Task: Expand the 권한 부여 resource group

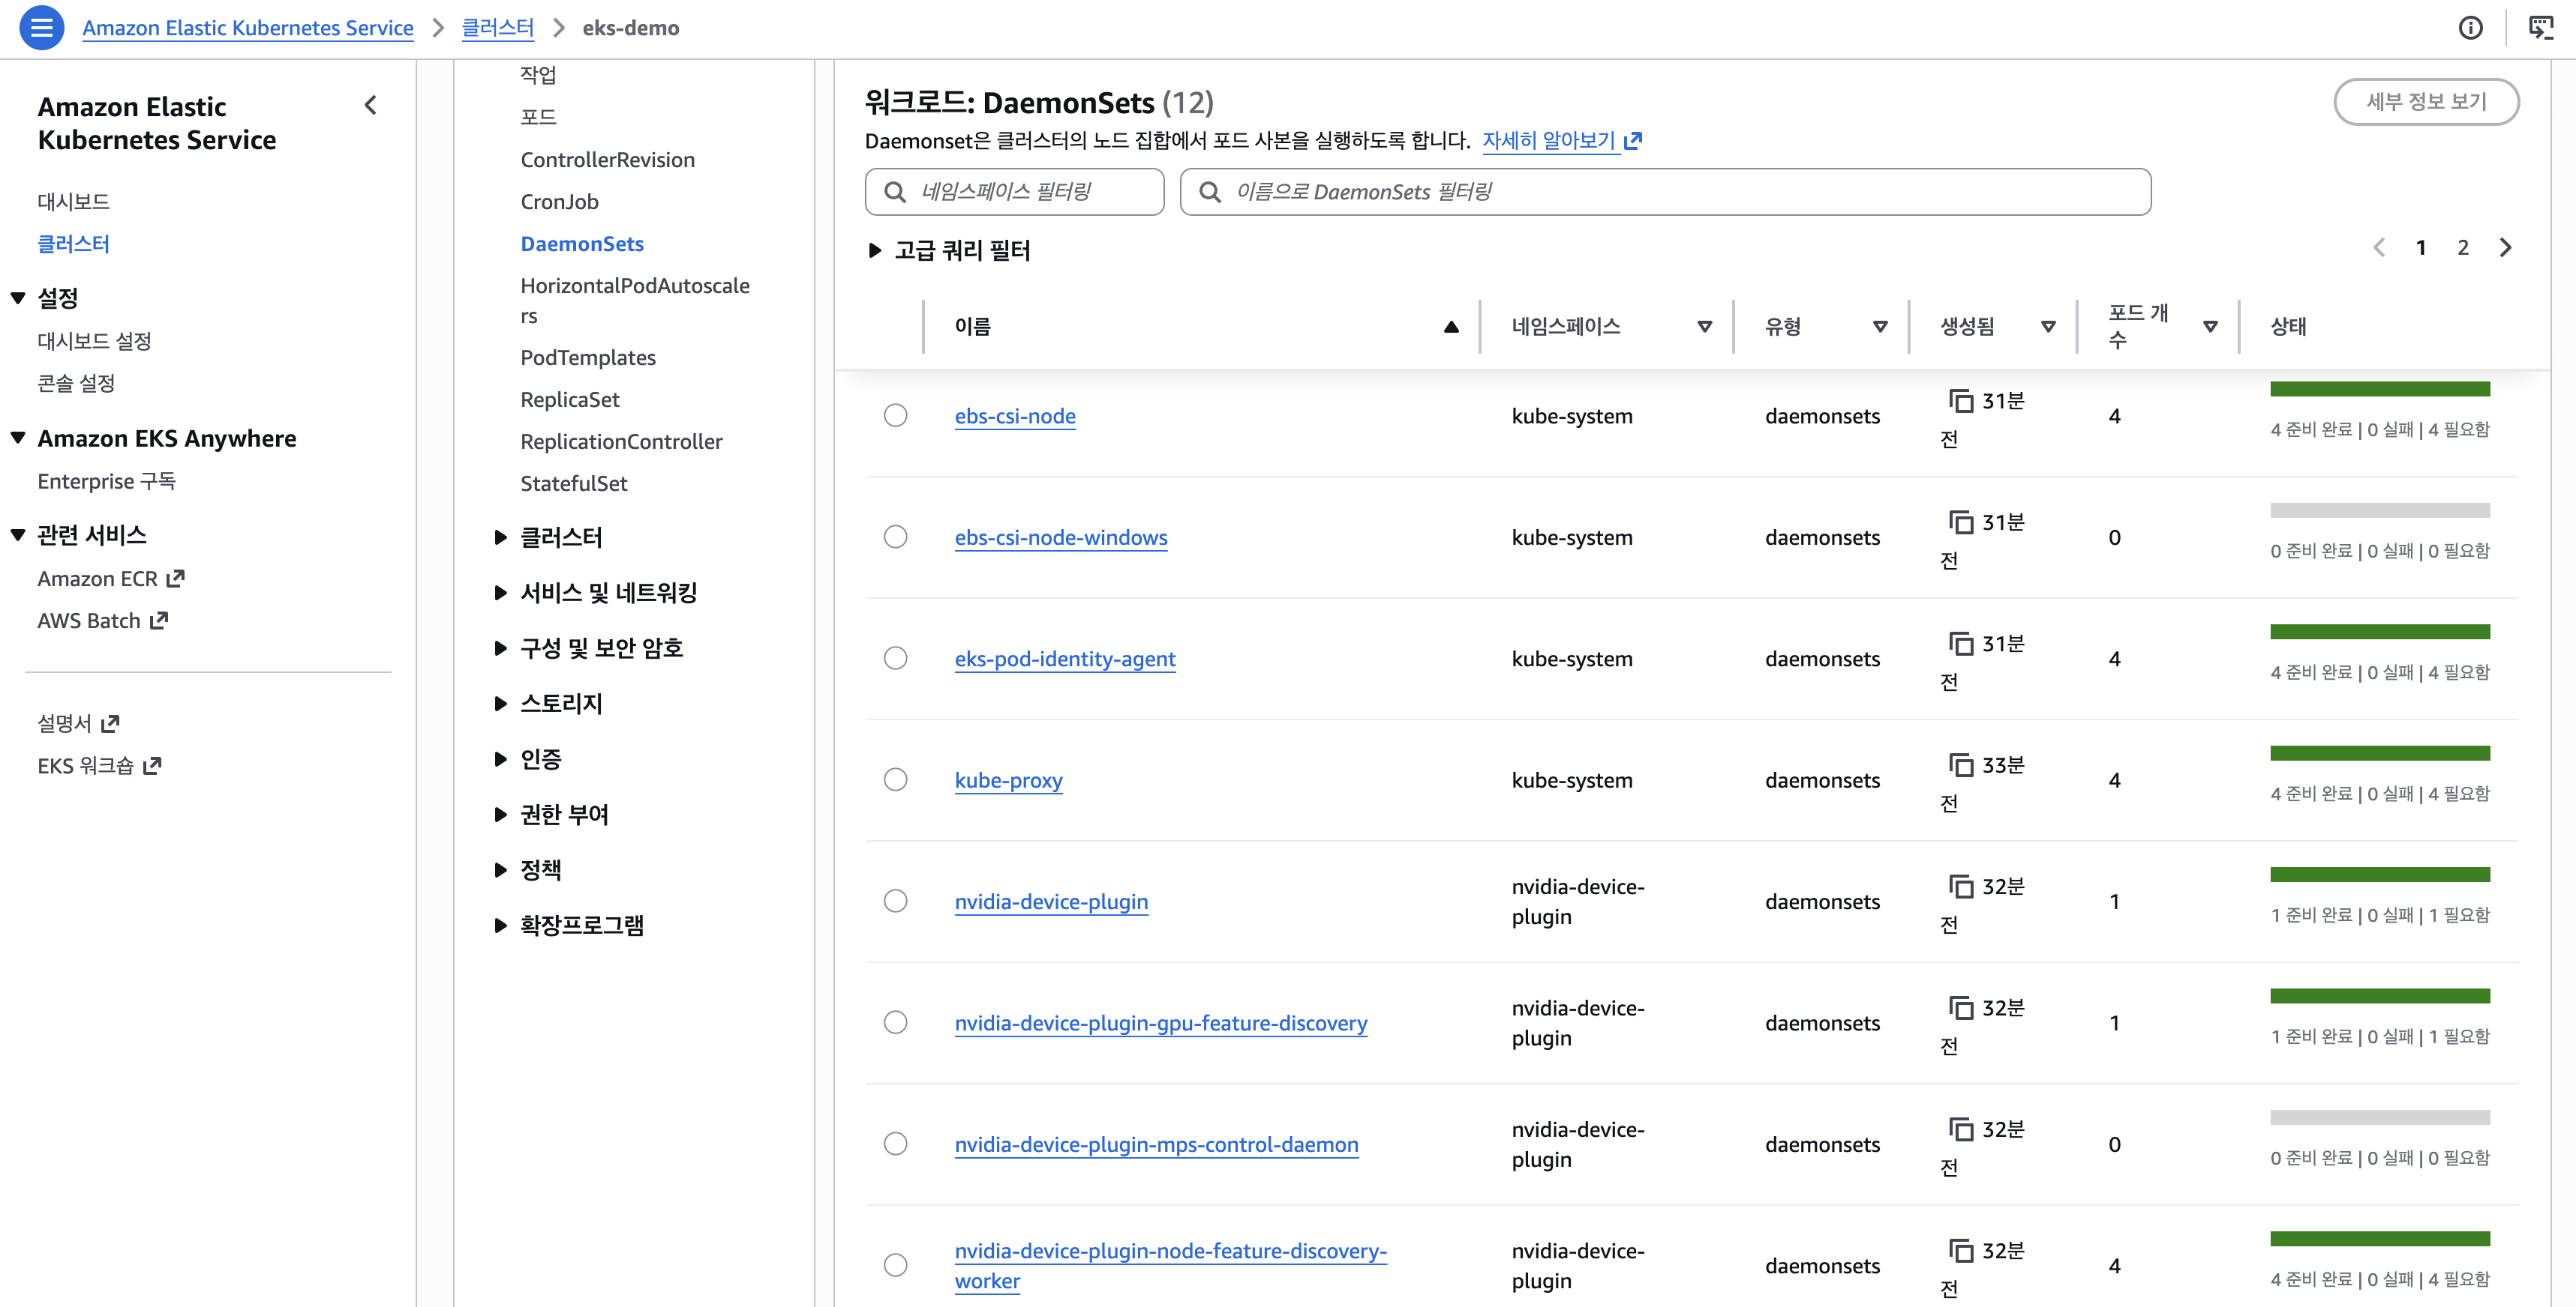Action: click(501, 815)
